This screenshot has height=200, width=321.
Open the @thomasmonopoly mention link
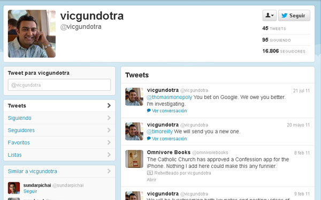[169, 97]
